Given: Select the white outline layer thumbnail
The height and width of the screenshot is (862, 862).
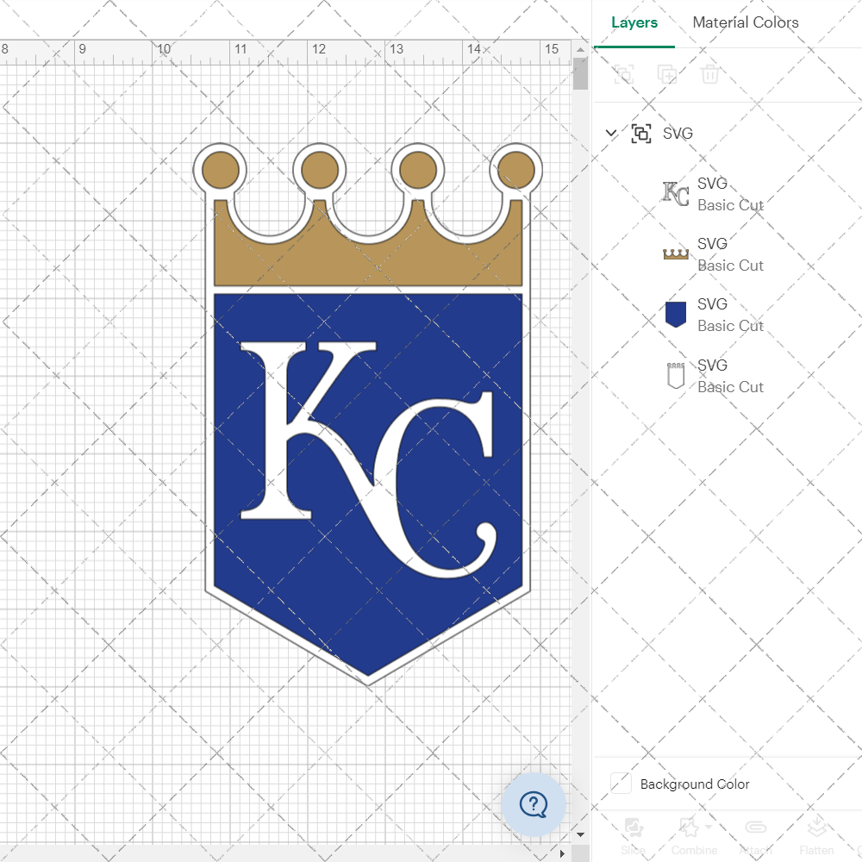Looking at the screenshot, I should tap(676, 376).
